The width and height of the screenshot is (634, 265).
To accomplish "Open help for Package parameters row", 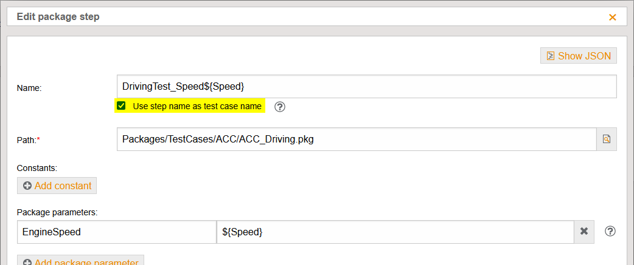I will [611, 231].
